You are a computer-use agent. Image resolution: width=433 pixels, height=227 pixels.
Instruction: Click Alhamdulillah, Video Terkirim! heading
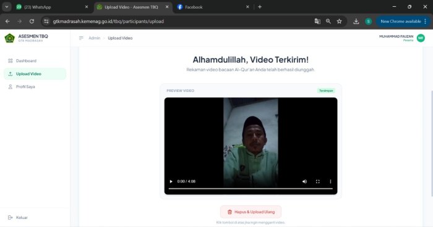tap(251, 59)
